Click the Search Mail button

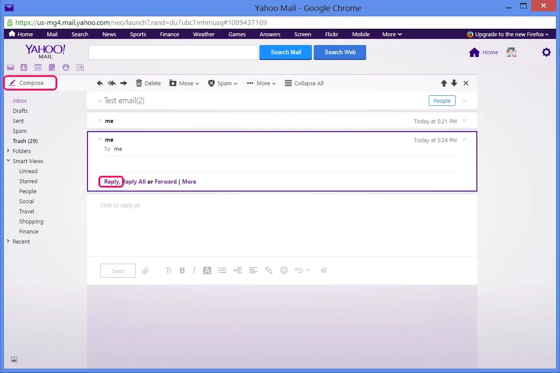click(x=286, y=52)
